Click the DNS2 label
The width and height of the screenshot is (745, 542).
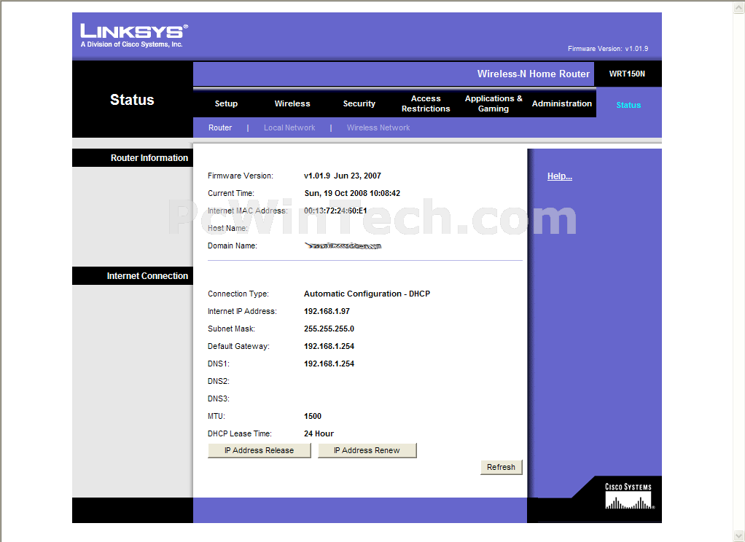click(219, 381)
